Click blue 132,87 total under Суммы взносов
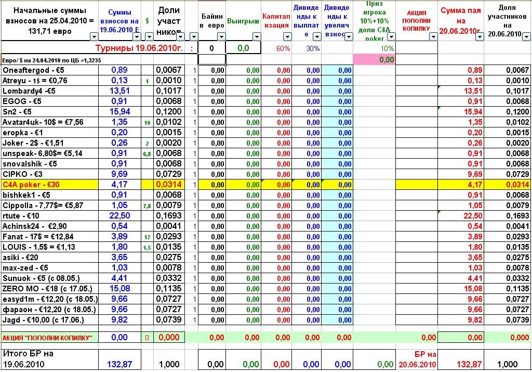 [120, 364]
